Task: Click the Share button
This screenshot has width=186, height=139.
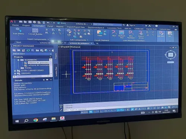Action: point(61,23)
